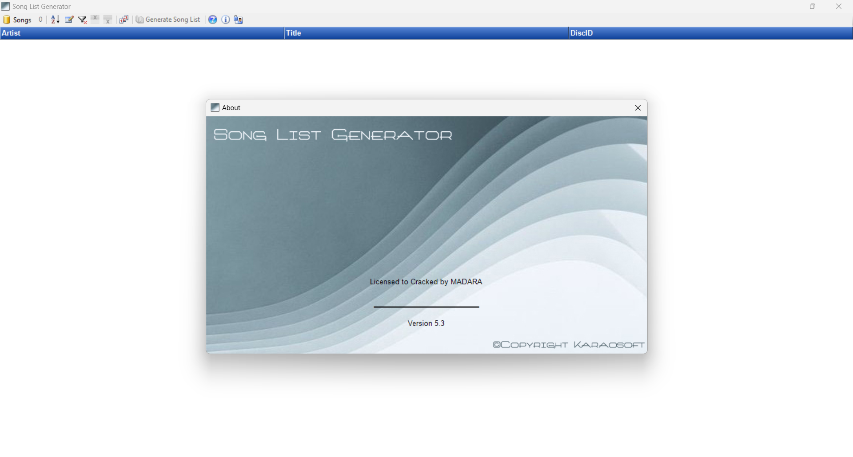
Task: Click the Song List Generator window icon
Action: click(5, 6)
